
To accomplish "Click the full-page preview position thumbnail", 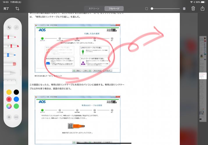I will pyautogui.click(x=203, y=76).
